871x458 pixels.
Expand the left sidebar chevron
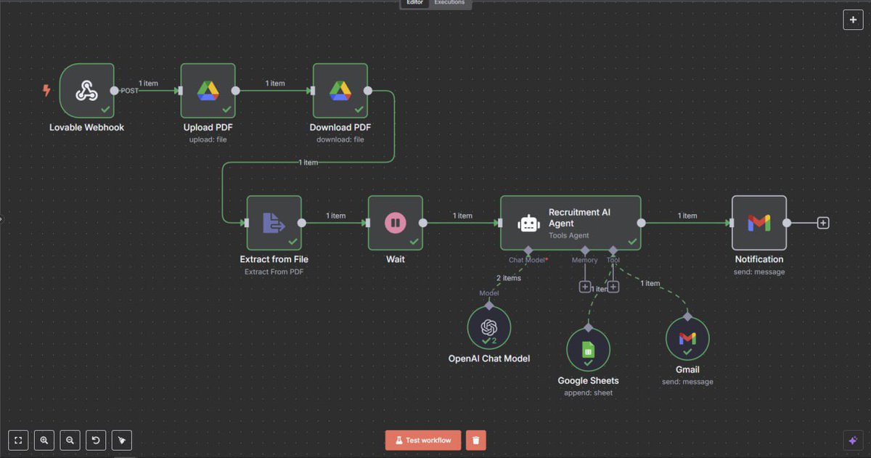2,218
